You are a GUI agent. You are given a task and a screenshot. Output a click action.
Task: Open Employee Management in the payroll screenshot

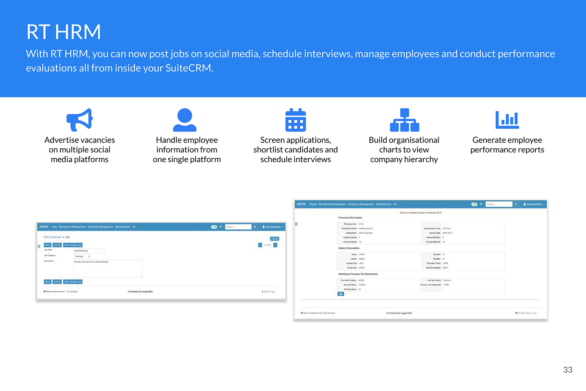[361, 204]
